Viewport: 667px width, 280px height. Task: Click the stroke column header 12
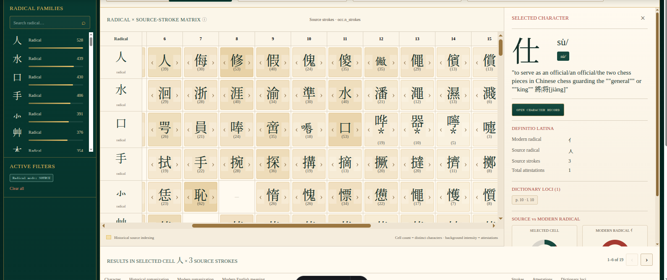381,39
